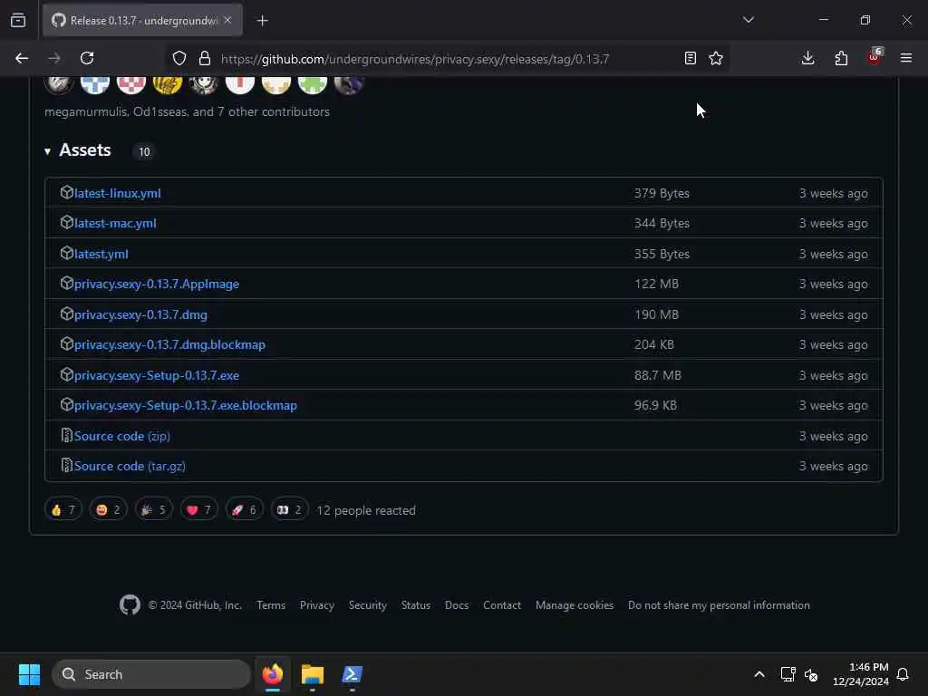Viewport: 928px width, 696px height.
Task: Click the address bar URL
Action: click(415, 59)
